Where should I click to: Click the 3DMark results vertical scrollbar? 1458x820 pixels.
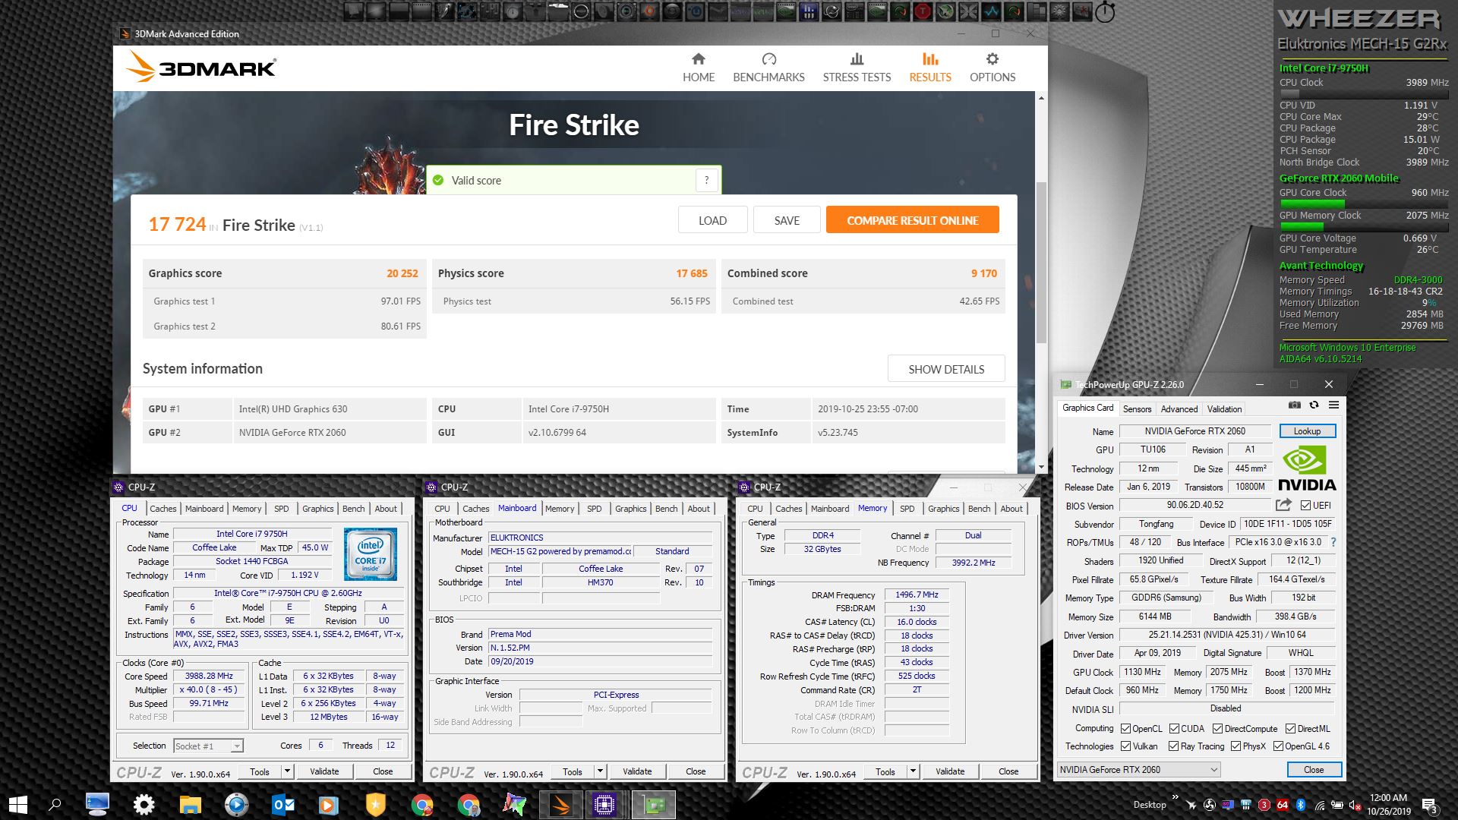1041,258
